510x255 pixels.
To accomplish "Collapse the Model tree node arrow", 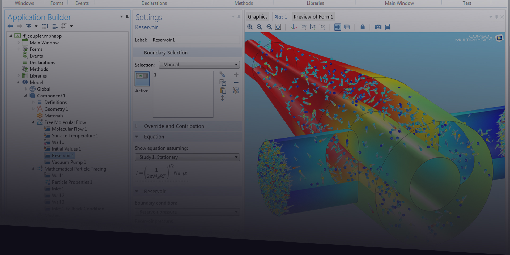I will pyautogui.click(x=18, y=82).
